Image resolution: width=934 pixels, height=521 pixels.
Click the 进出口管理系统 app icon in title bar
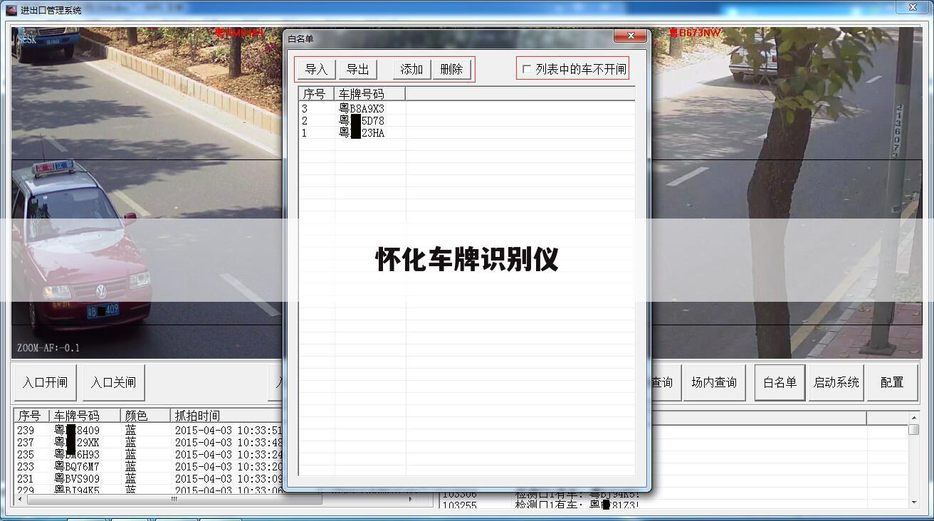(11, 10)
